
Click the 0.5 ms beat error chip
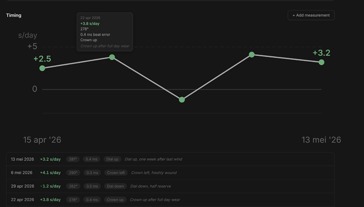pyautogui.click(x=92, y=186)
